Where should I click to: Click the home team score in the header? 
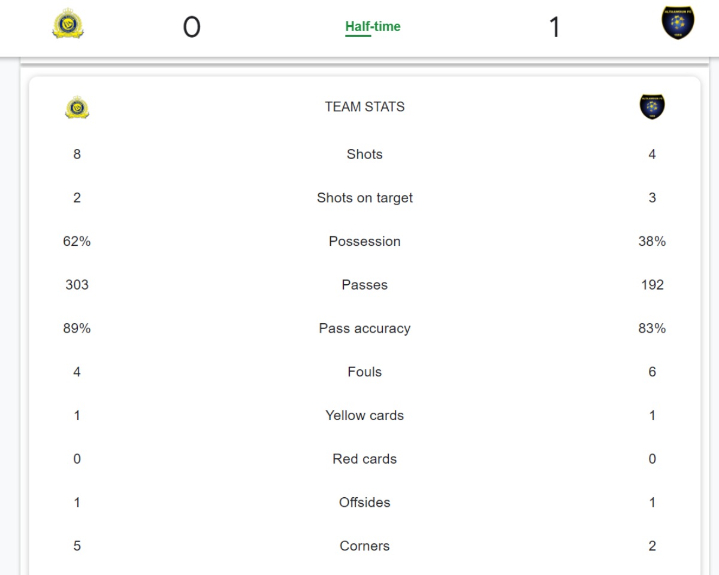(192, 28)
